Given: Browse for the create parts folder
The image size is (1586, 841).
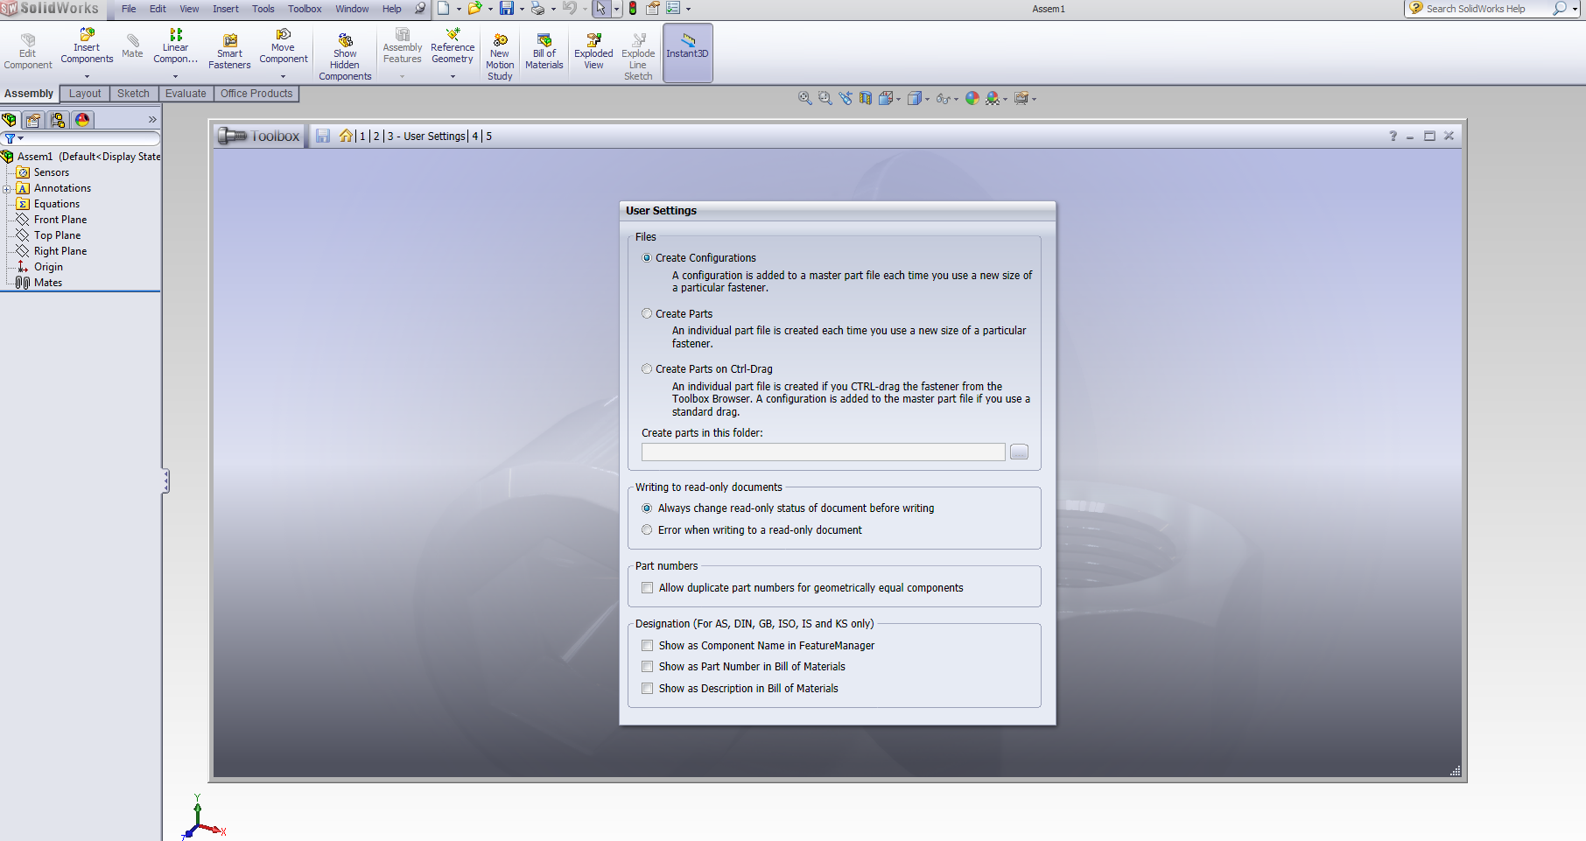Looking at the screenshot, I should point(1019,452).
